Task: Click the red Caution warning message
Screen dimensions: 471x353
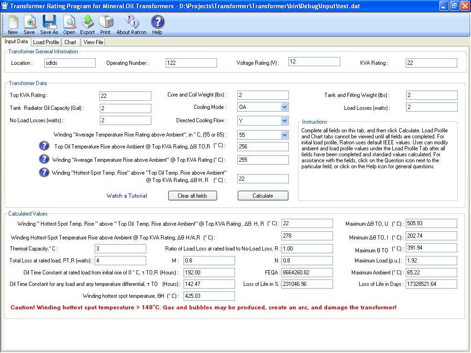Action: 203,307
